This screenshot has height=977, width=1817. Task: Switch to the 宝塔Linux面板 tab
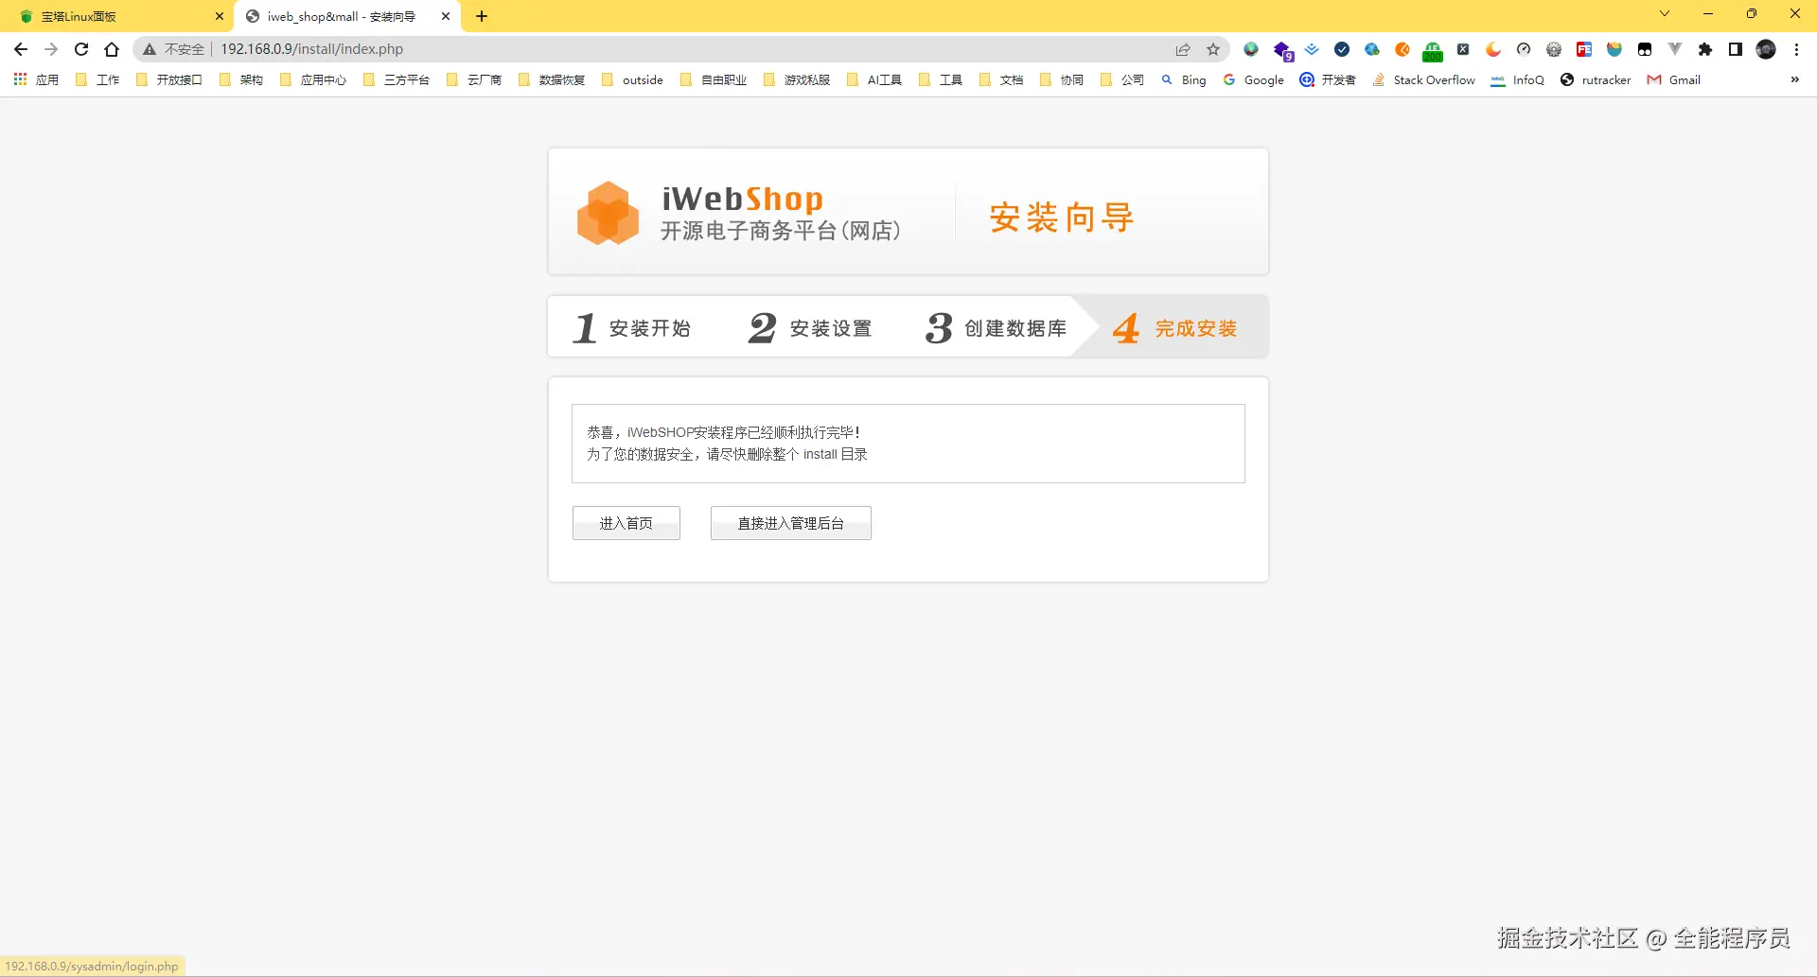coord(118,16)
